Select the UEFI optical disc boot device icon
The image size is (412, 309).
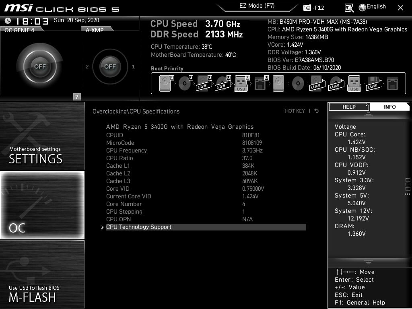click(x=185, y=83)
